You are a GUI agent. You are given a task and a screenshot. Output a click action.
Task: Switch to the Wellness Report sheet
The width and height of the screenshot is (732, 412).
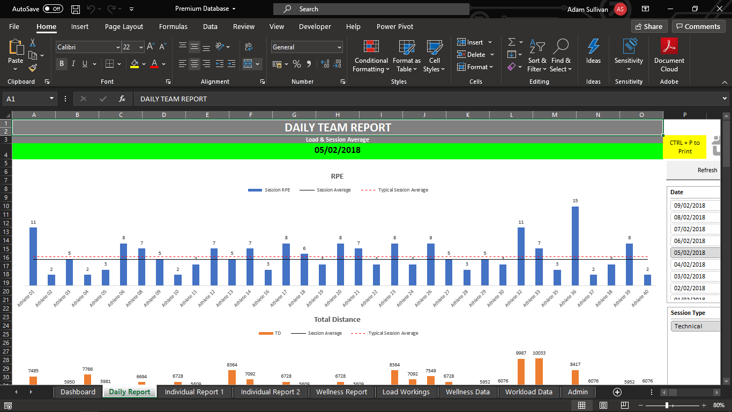click(x=341, y=392)
